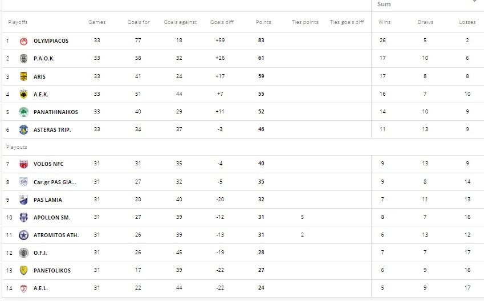Expand the chevron beside the Sum header
The image size is (484, 301).
475,2
